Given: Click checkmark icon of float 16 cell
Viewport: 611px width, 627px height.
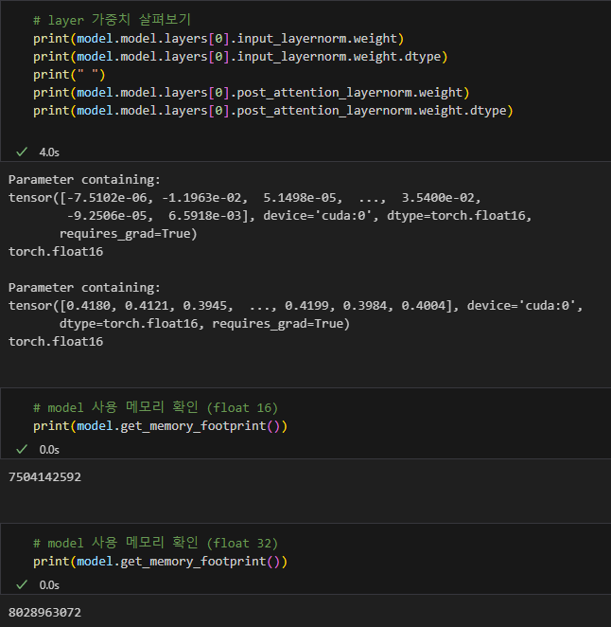Looking at the screenshot, I should [22, 450].
